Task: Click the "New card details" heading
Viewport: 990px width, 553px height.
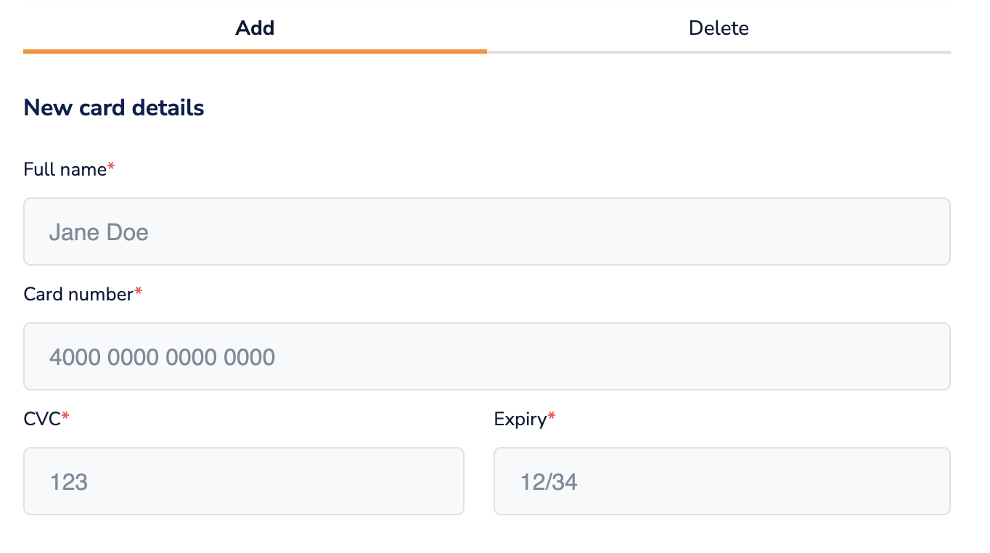Action: click(114, 108)
